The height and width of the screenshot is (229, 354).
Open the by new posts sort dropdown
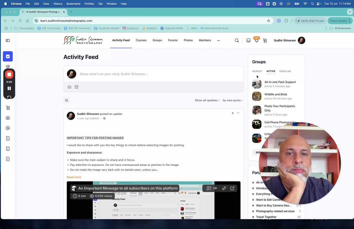point(233,100)
